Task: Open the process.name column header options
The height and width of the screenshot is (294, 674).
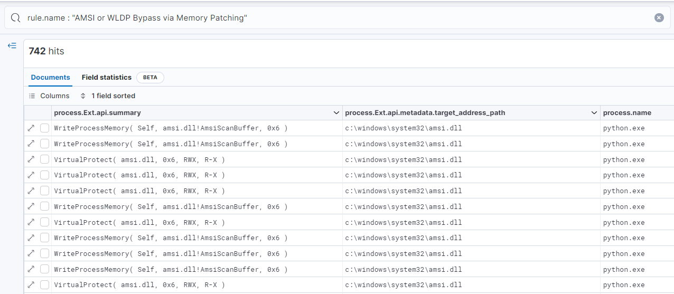Action: click(x=627, y=113)
